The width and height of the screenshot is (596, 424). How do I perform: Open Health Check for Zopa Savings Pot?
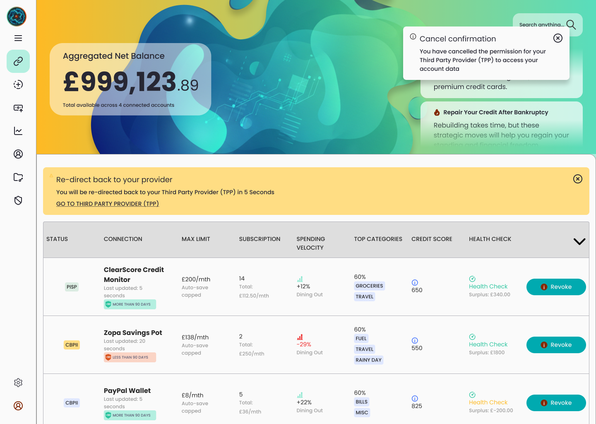pos(488,344)
